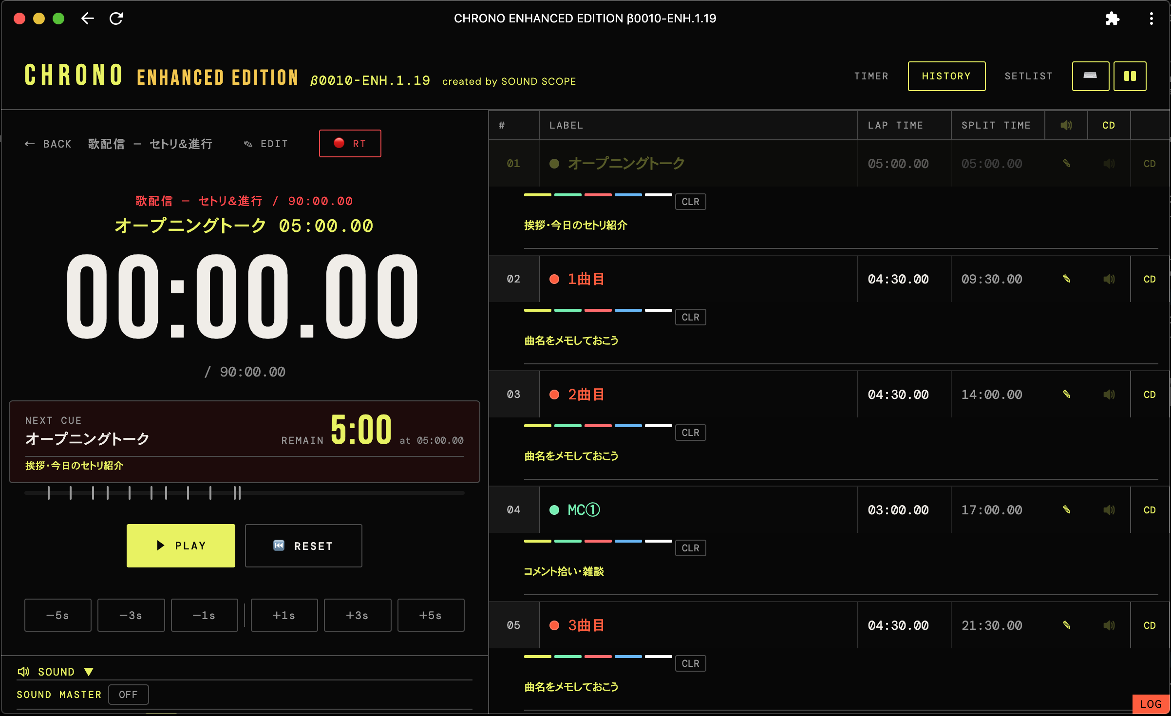Open the LOG panel
This screenshot has height=716, width=1171.
point(1151,704)
